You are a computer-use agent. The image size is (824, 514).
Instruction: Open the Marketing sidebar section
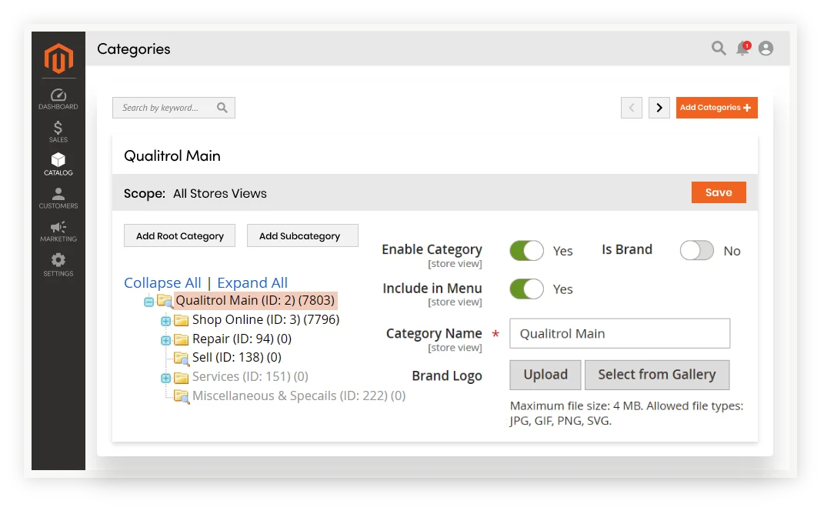58,232
